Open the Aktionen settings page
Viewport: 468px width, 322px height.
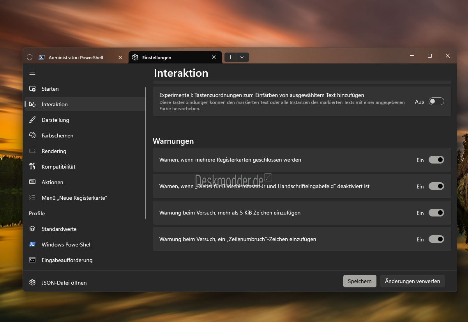coord(85,182)
